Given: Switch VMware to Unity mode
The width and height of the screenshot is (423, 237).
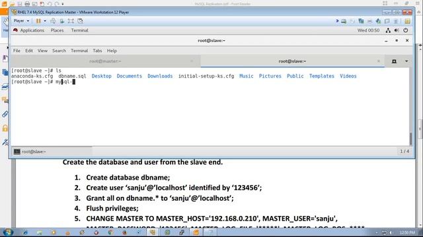Looking at the screenshot, I should [x=80, y=20].
